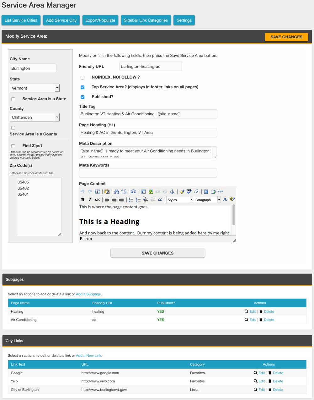Open the HTML source editor
This screenshot has width=314, height=400.
pyautogui.click(x=221, y=191)
